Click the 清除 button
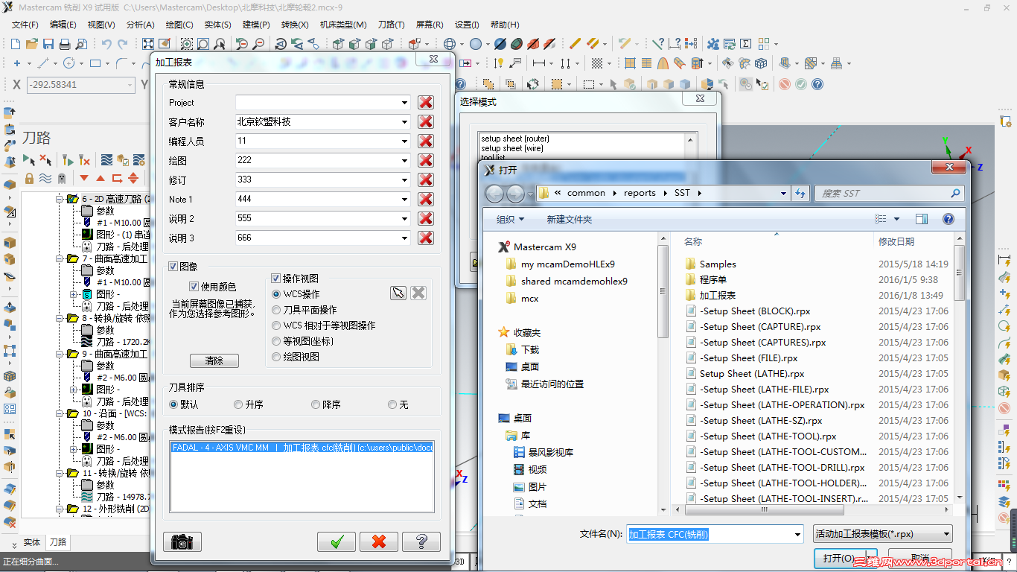 [214, 360]
